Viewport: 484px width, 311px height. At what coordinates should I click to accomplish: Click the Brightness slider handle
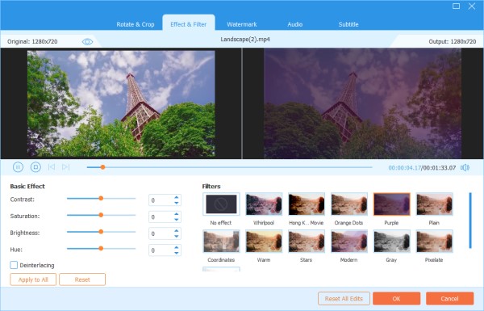coord(101,232)
